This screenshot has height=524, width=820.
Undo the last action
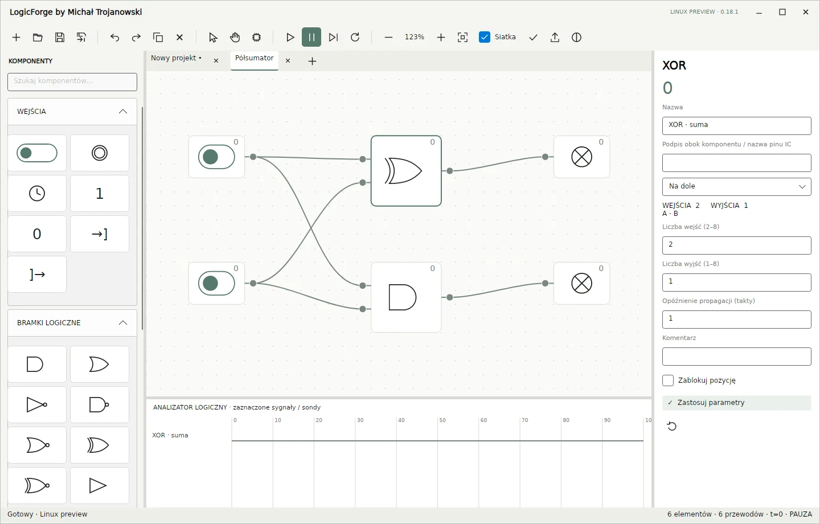pyautogui.click(x=115, y=38)
